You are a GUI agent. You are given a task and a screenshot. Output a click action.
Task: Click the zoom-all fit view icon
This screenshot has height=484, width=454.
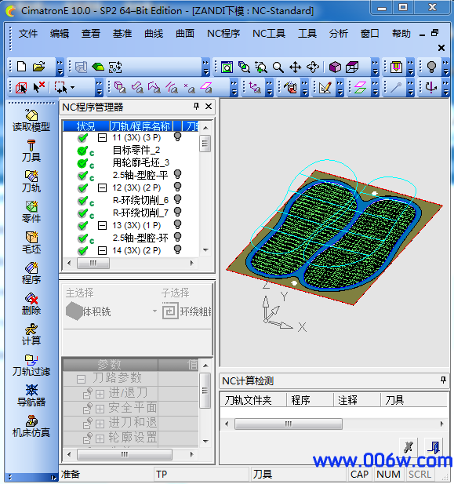[x=227, y=67]
